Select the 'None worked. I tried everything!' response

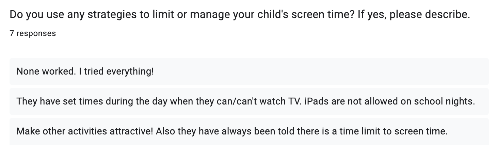[249, 71]
